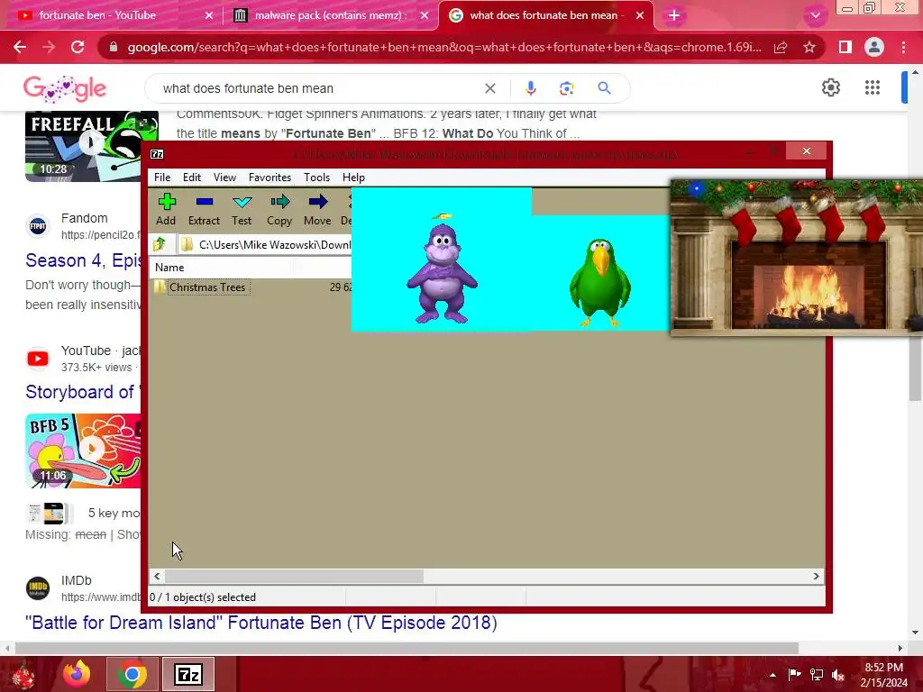Open the network tray icon
The image size is (923, 692).
[817, 675]
